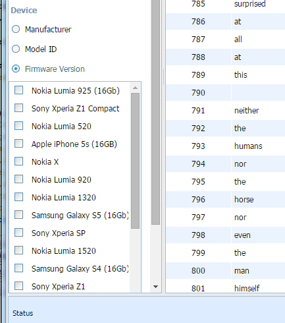Click the device list scrollbar thumb
285x323 pixels.
tap(135, 161)
